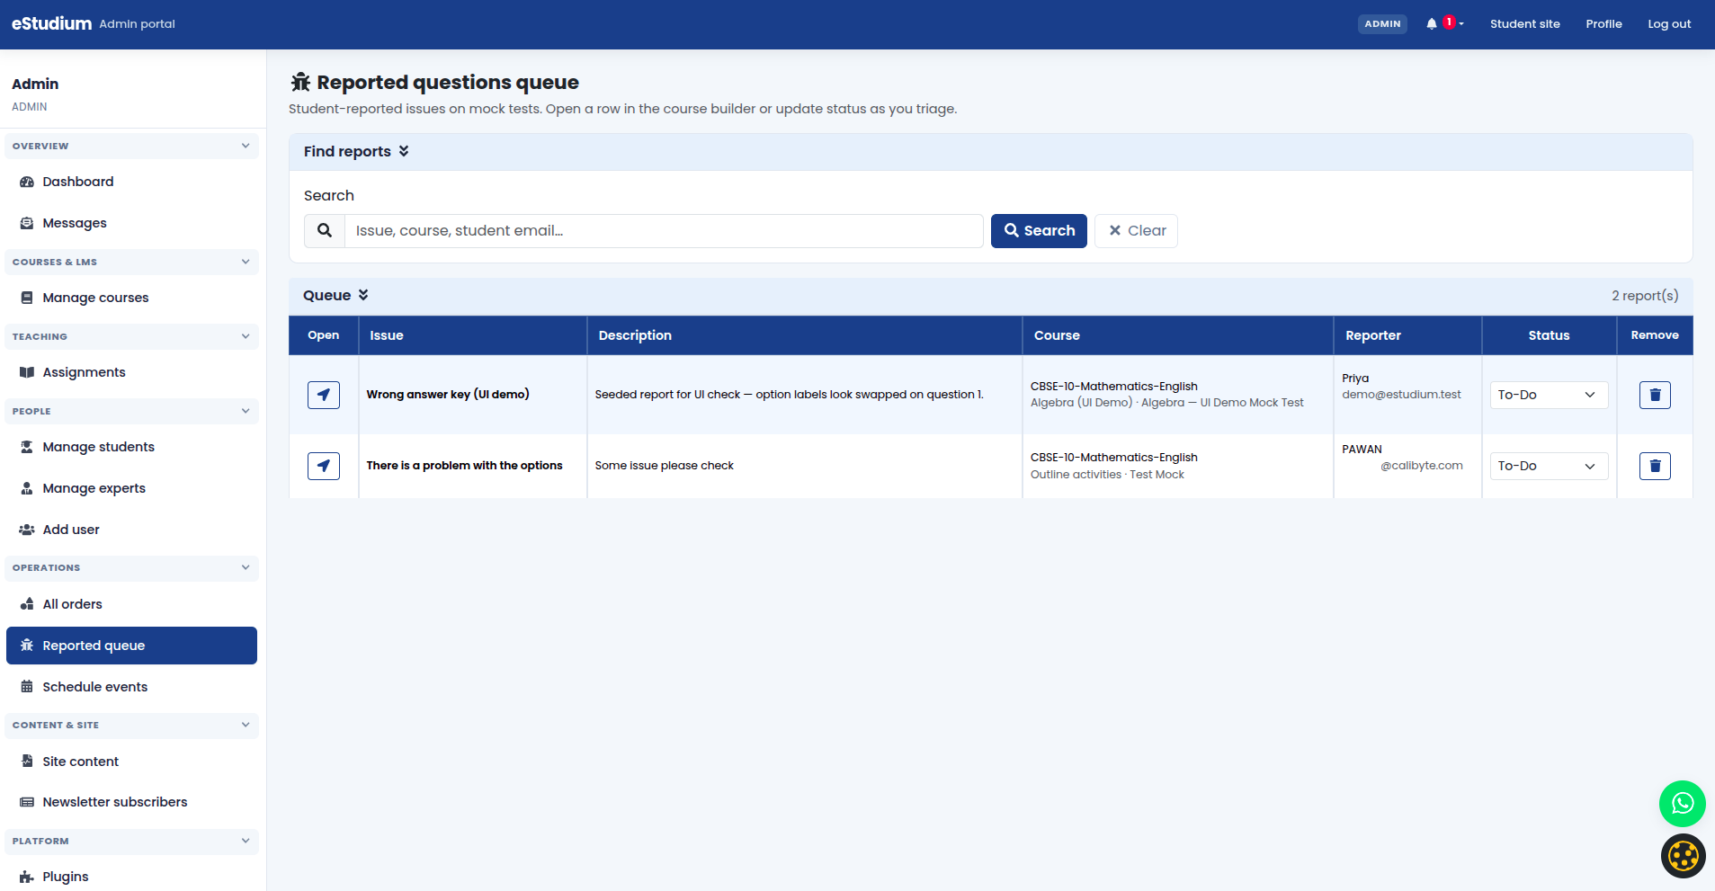Screen dimensions: 1715x891
Task: Open Manage students page
Action: pyautogui.click(x=131, y=447)
